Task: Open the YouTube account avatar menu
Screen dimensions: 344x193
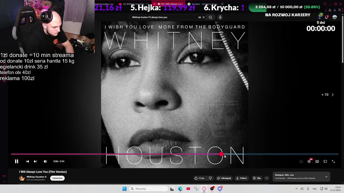Action: point(335,17)
